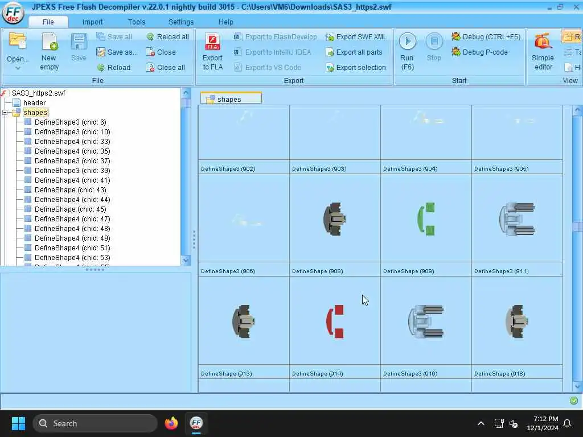Select DefineShape4 (chid: 41) in tree

[x=72, y=180]
